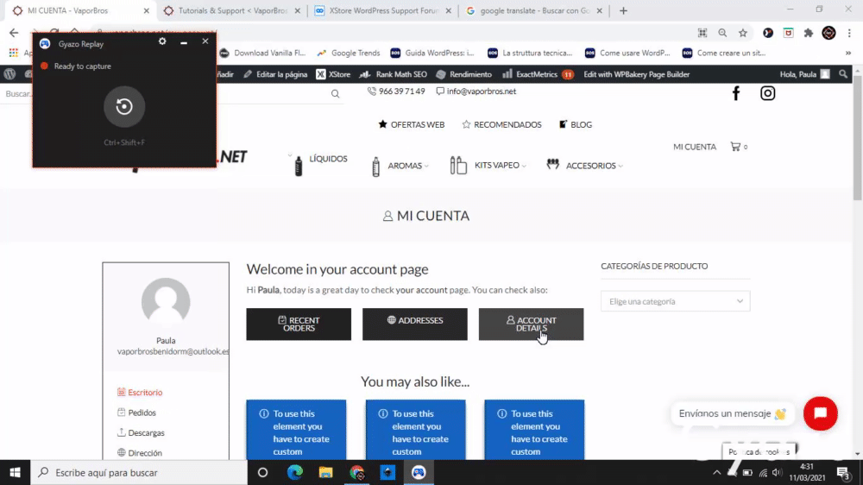Open 'Download Vanilla Fl...' bookmark
The height and width of the screenshot is (485, 863).
pyautogui.click(x=262, y=53)
